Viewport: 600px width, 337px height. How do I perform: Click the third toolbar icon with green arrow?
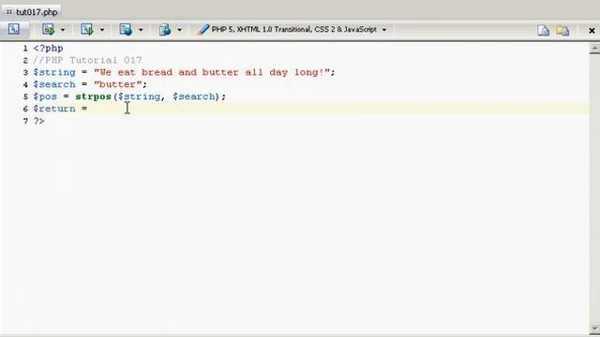coord(87,29)
